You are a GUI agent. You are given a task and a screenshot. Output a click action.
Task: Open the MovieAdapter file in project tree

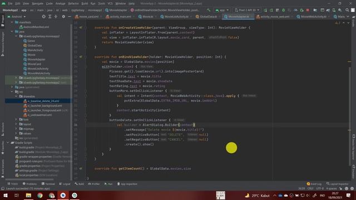click(x=36, y=59)
